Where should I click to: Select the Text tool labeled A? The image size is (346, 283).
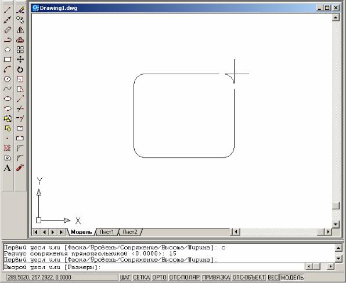tap(8, 168)
